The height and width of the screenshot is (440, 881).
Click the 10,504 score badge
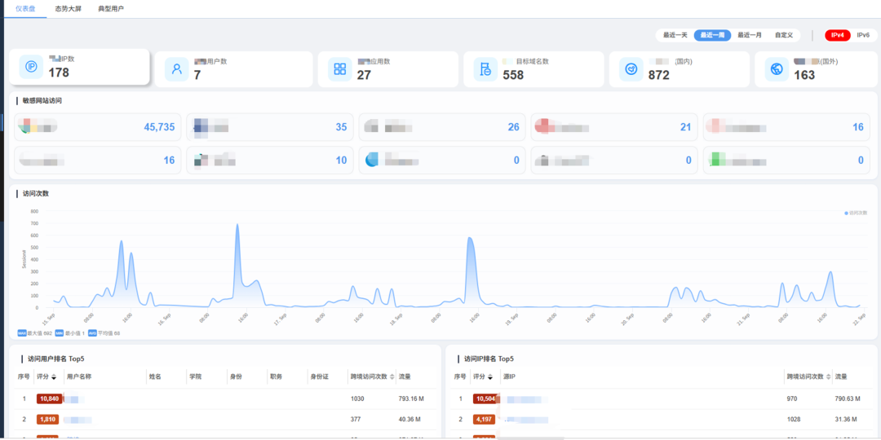click(x=485, y=398)
